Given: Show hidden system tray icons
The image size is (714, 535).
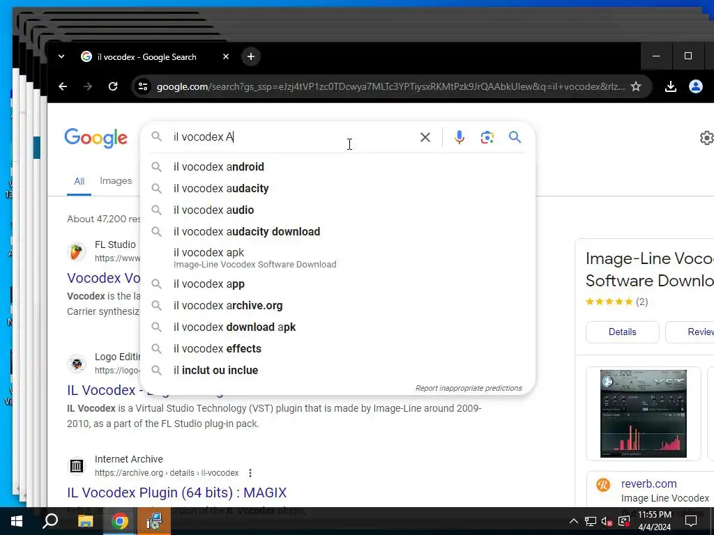Looking at the screenshot, I should tap(574, 521).
